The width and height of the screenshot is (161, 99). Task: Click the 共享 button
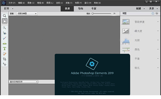pos(152,9)
